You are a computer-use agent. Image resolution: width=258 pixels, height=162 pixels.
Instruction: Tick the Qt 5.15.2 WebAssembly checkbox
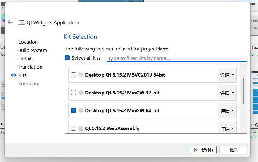click(73, 128)
